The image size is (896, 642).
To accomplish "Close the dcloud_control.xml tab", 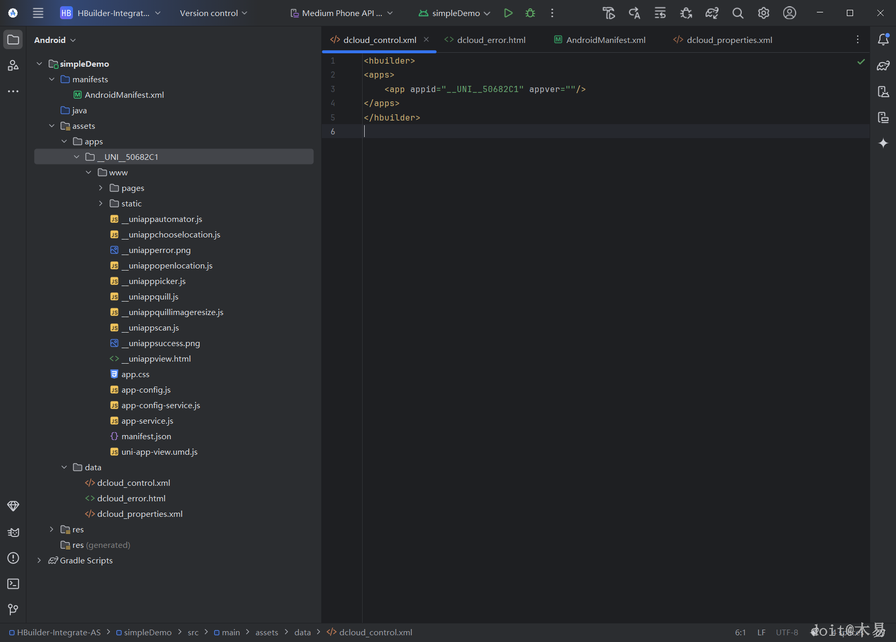I will (x=426, y=39).
